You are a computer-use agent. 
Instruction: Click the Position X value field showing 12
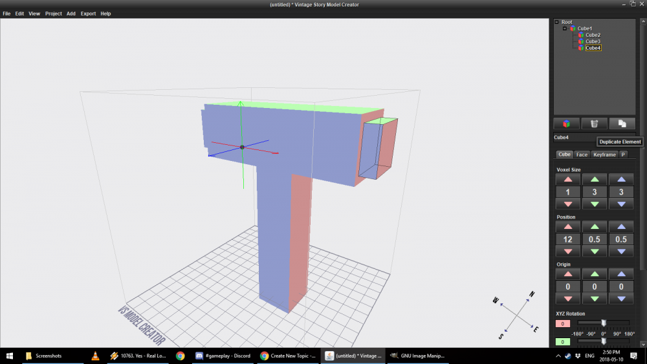[567, 239]
